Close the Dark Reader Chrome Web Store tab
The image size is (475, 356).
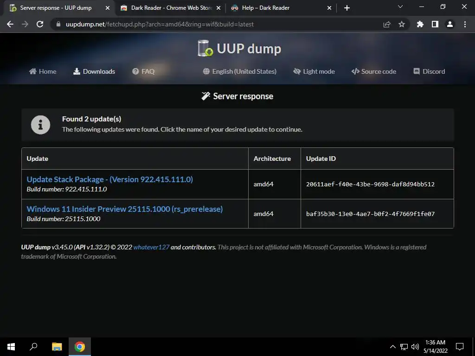218,8
